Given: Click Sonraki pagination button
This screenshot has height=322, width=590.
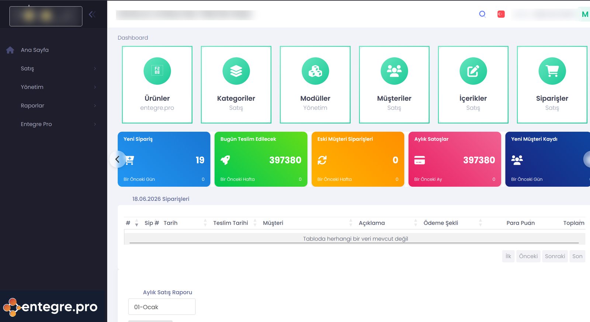Looking at the screenshot, I should click(555, 256).
